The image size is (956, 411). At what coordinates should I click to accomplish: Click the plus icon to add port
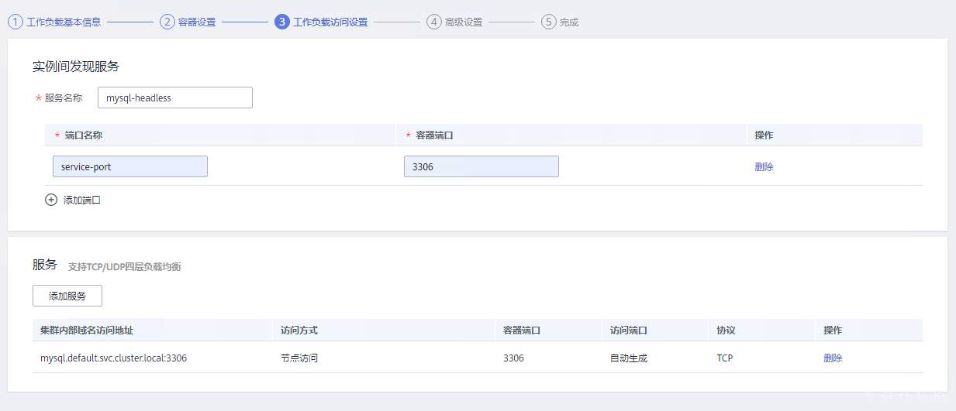click(x=51, y=200)
